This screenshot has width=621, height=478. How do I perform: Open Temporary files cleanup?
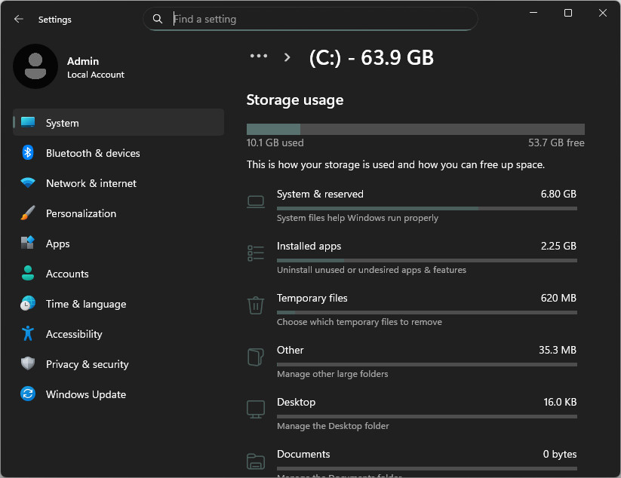point(412,310)
